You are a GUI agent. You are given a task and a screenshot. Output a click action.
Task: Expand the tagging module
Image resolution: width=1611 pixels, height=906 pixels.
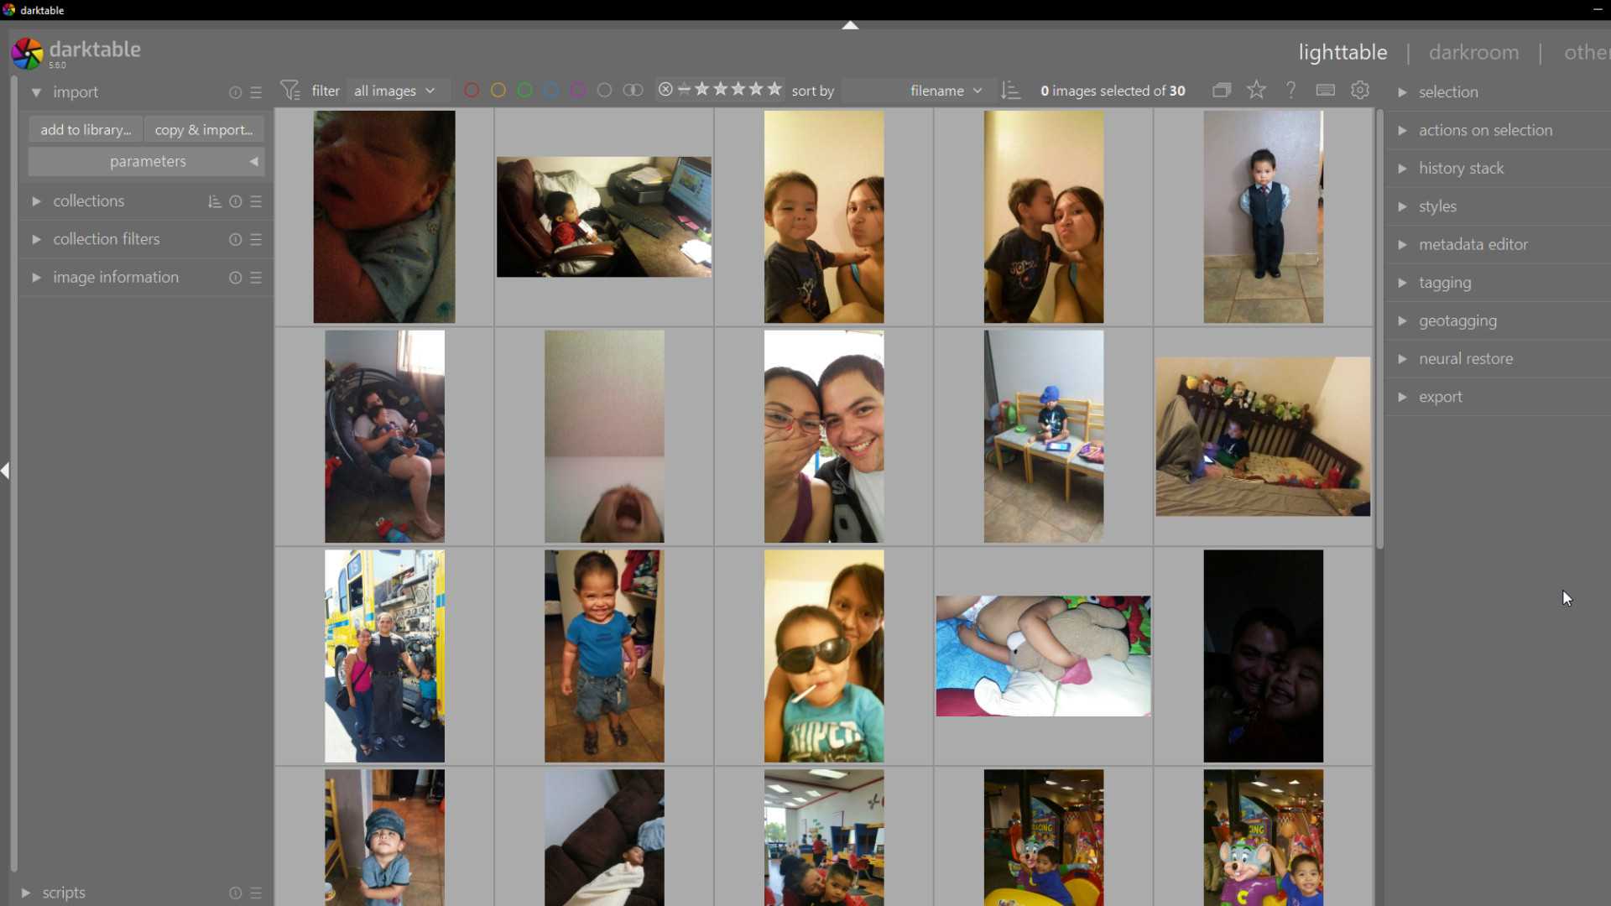tap(1401, 283)
